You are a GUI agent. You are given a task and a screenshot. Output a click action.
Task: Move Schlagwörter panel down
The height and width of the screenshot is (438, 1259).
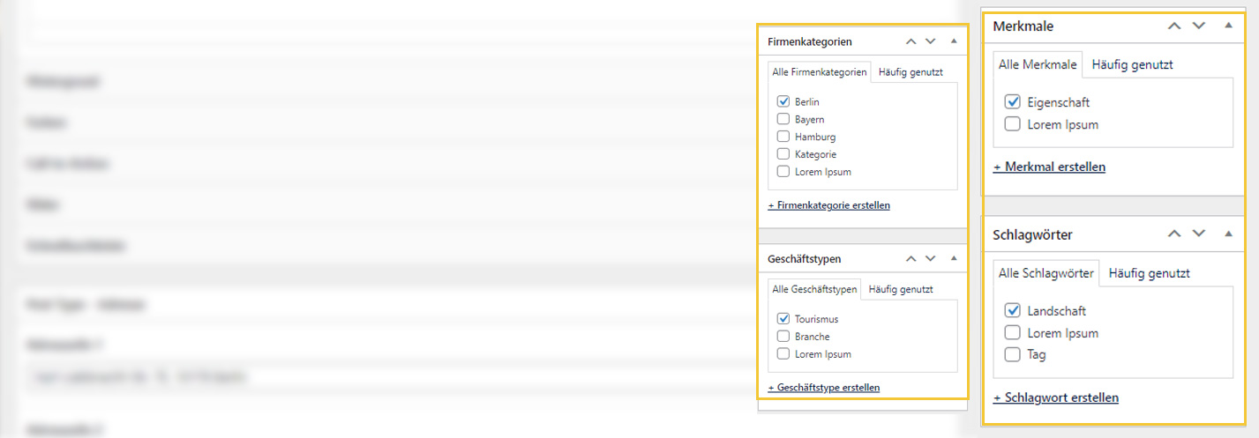[1198, 234]
